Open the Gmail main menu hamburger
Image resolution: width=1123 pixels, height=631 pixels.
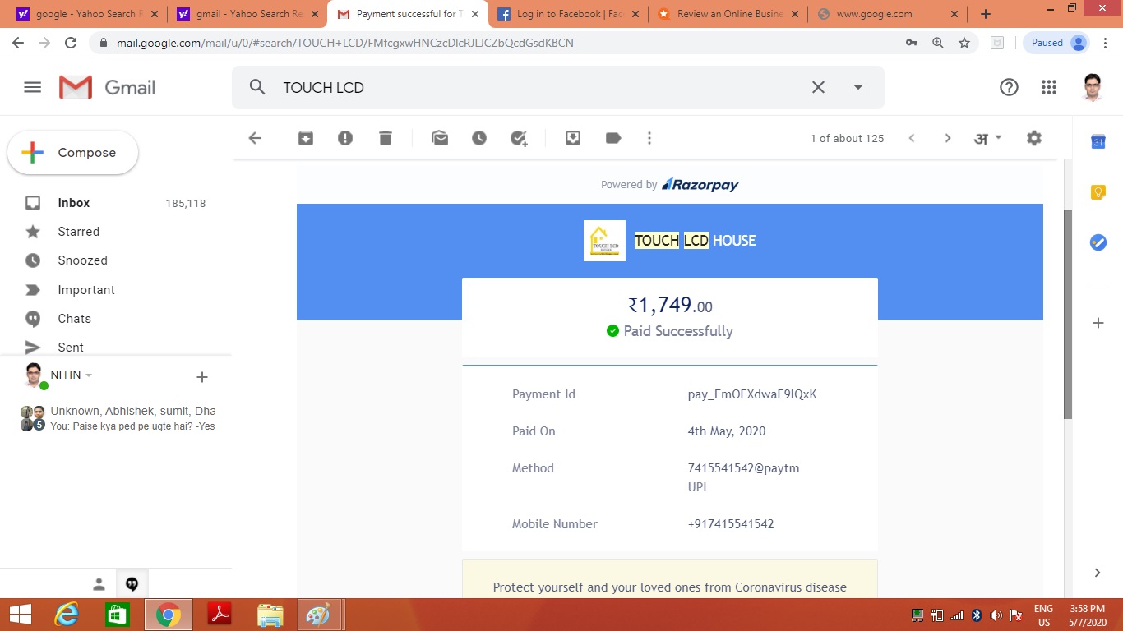(33, 87)
